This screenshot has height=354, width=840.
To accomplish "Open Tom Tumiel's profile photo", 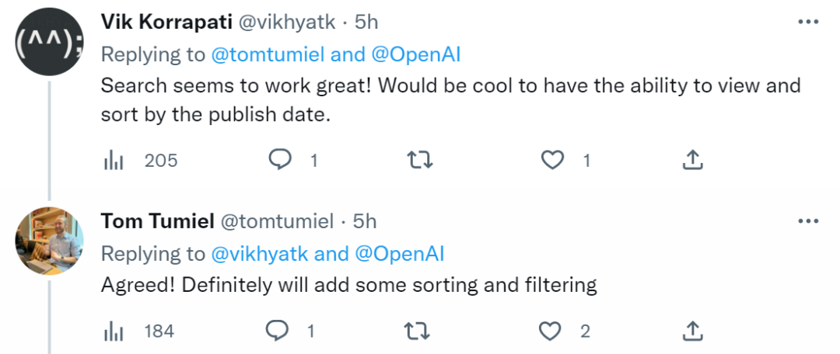I will tap(50, 241).
